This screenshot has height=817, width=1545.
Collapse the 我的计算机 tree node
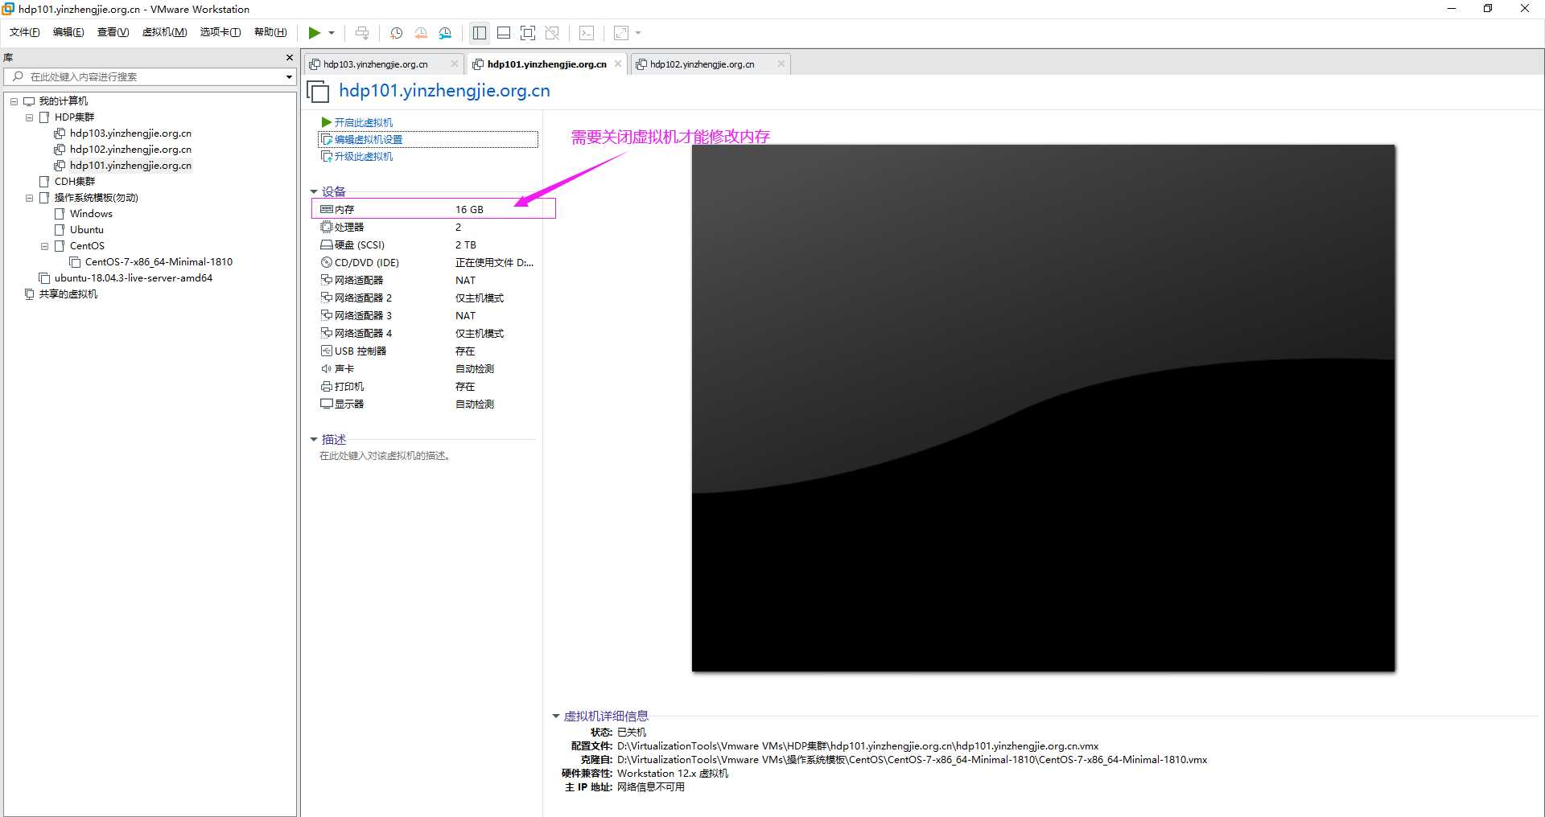(14, 101)
